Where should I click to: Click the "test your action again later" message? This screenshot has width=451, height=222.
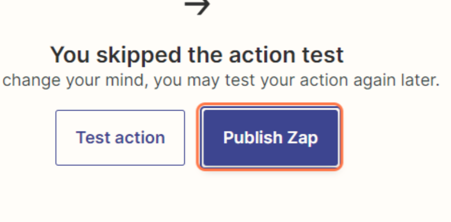pyautogui.click(x=221, y=81)
